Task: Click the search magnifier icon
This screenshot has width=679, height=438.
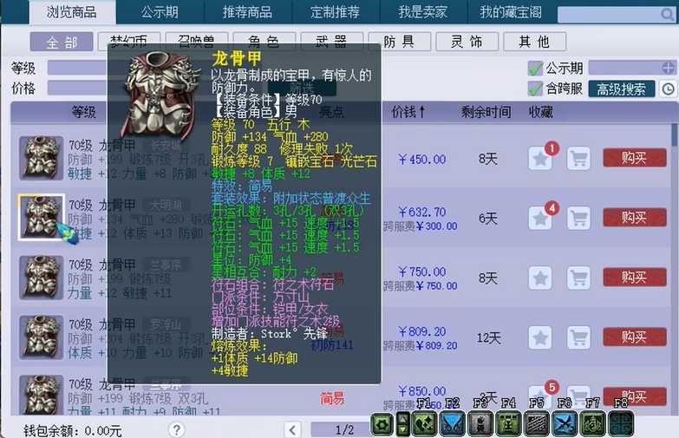Action: tap(668, 14)
